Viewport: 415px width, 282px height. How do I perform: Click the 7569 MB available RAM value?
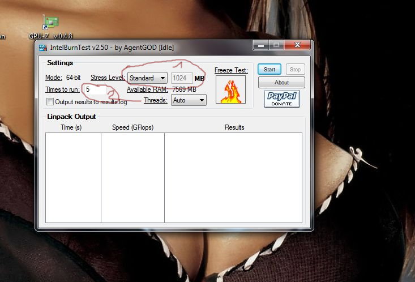click(184, 89)
